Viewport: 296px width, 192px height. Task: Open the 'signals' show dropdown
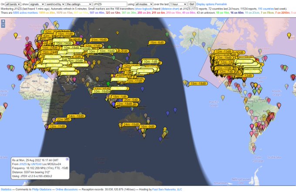tap(37, 4)
